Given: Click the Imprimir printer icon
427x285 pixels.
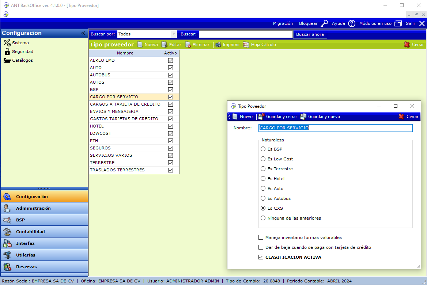Looking at the screenshot, I should (218, 45).
